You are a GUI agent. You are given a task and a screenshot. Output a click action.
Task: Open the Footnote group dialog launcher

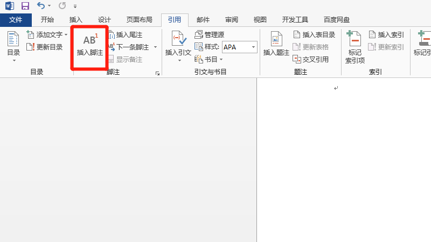pyautogui.click(x=158, y=73)
